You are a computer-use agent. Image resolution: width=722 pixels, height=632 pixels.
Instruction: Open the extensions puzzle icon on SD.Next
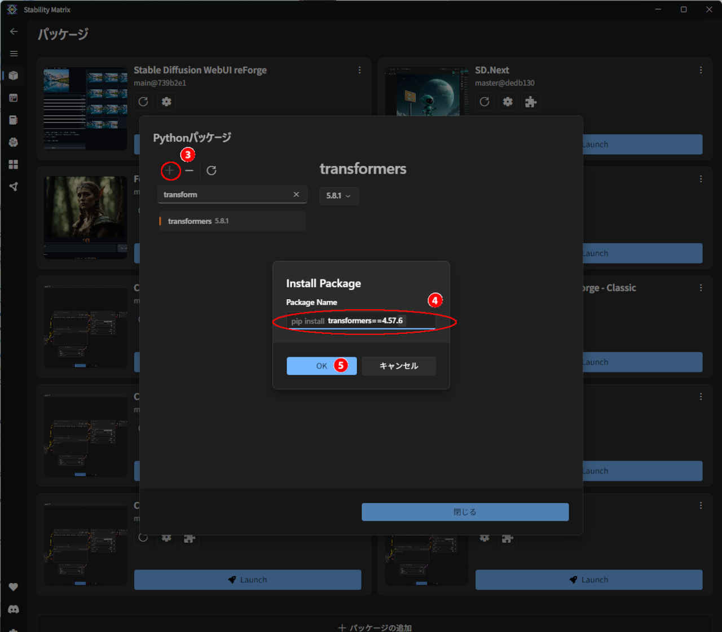tap(531, 102)
